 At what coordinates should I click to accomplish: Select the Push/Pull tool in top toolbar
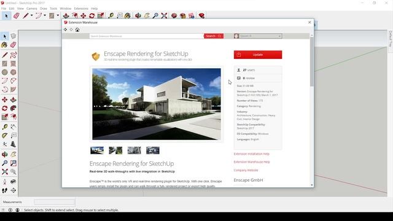pyautogui.click(x=66, y=15)
